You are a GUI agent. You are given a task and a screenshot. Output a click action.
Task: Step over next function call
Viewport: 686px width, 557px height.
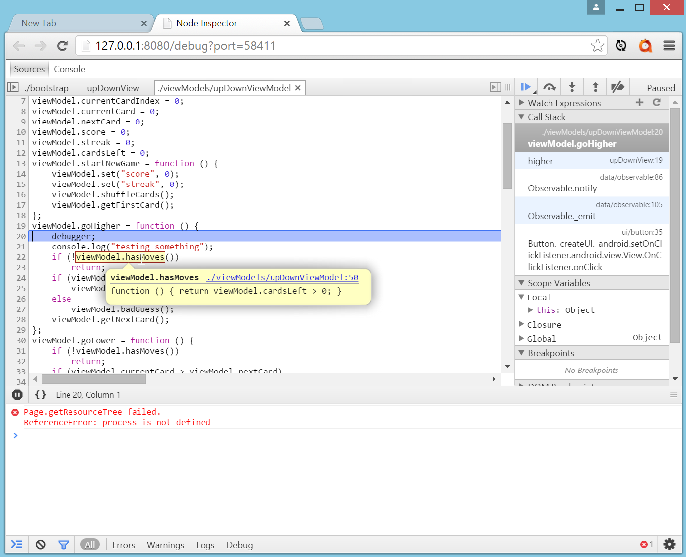click(x=549, y=87)
